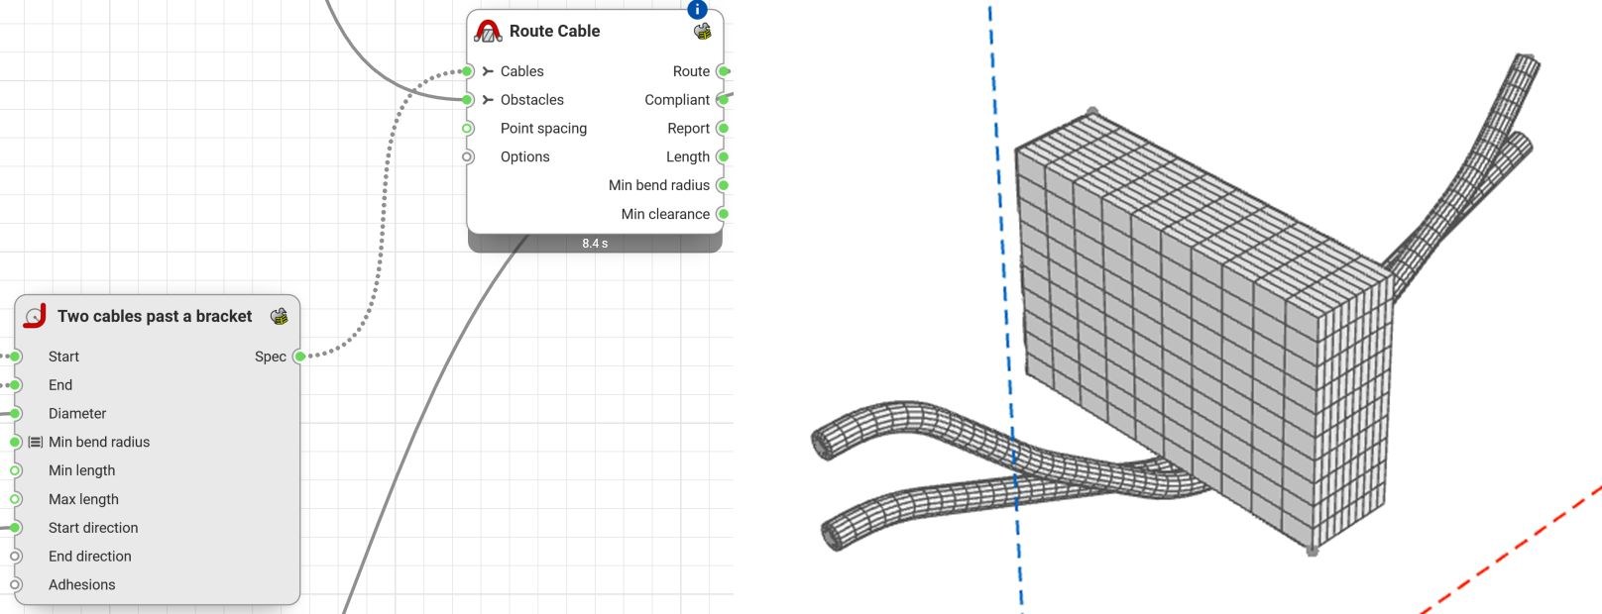Click the Route Cable node icon

click(488, 31)
